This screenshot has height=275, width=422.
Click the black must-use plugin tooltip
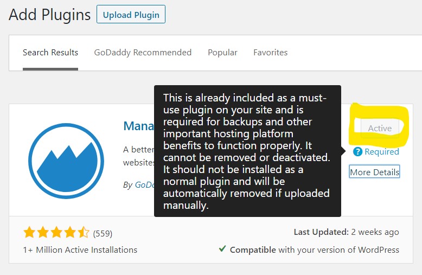click(x=247, y=151)
